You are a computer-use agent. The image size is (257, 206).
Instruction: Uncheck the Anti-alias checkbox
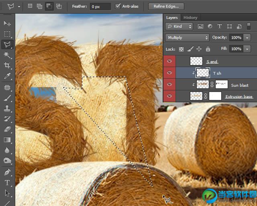[118, 6]
